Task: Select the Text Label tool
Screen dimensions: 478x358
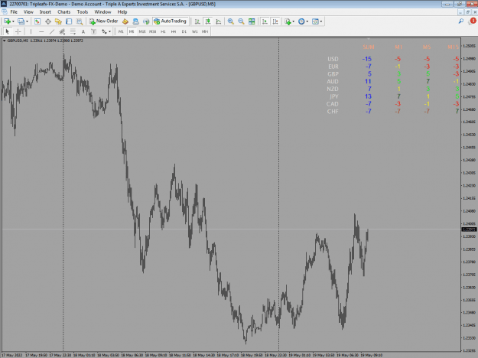Action: 93,31
